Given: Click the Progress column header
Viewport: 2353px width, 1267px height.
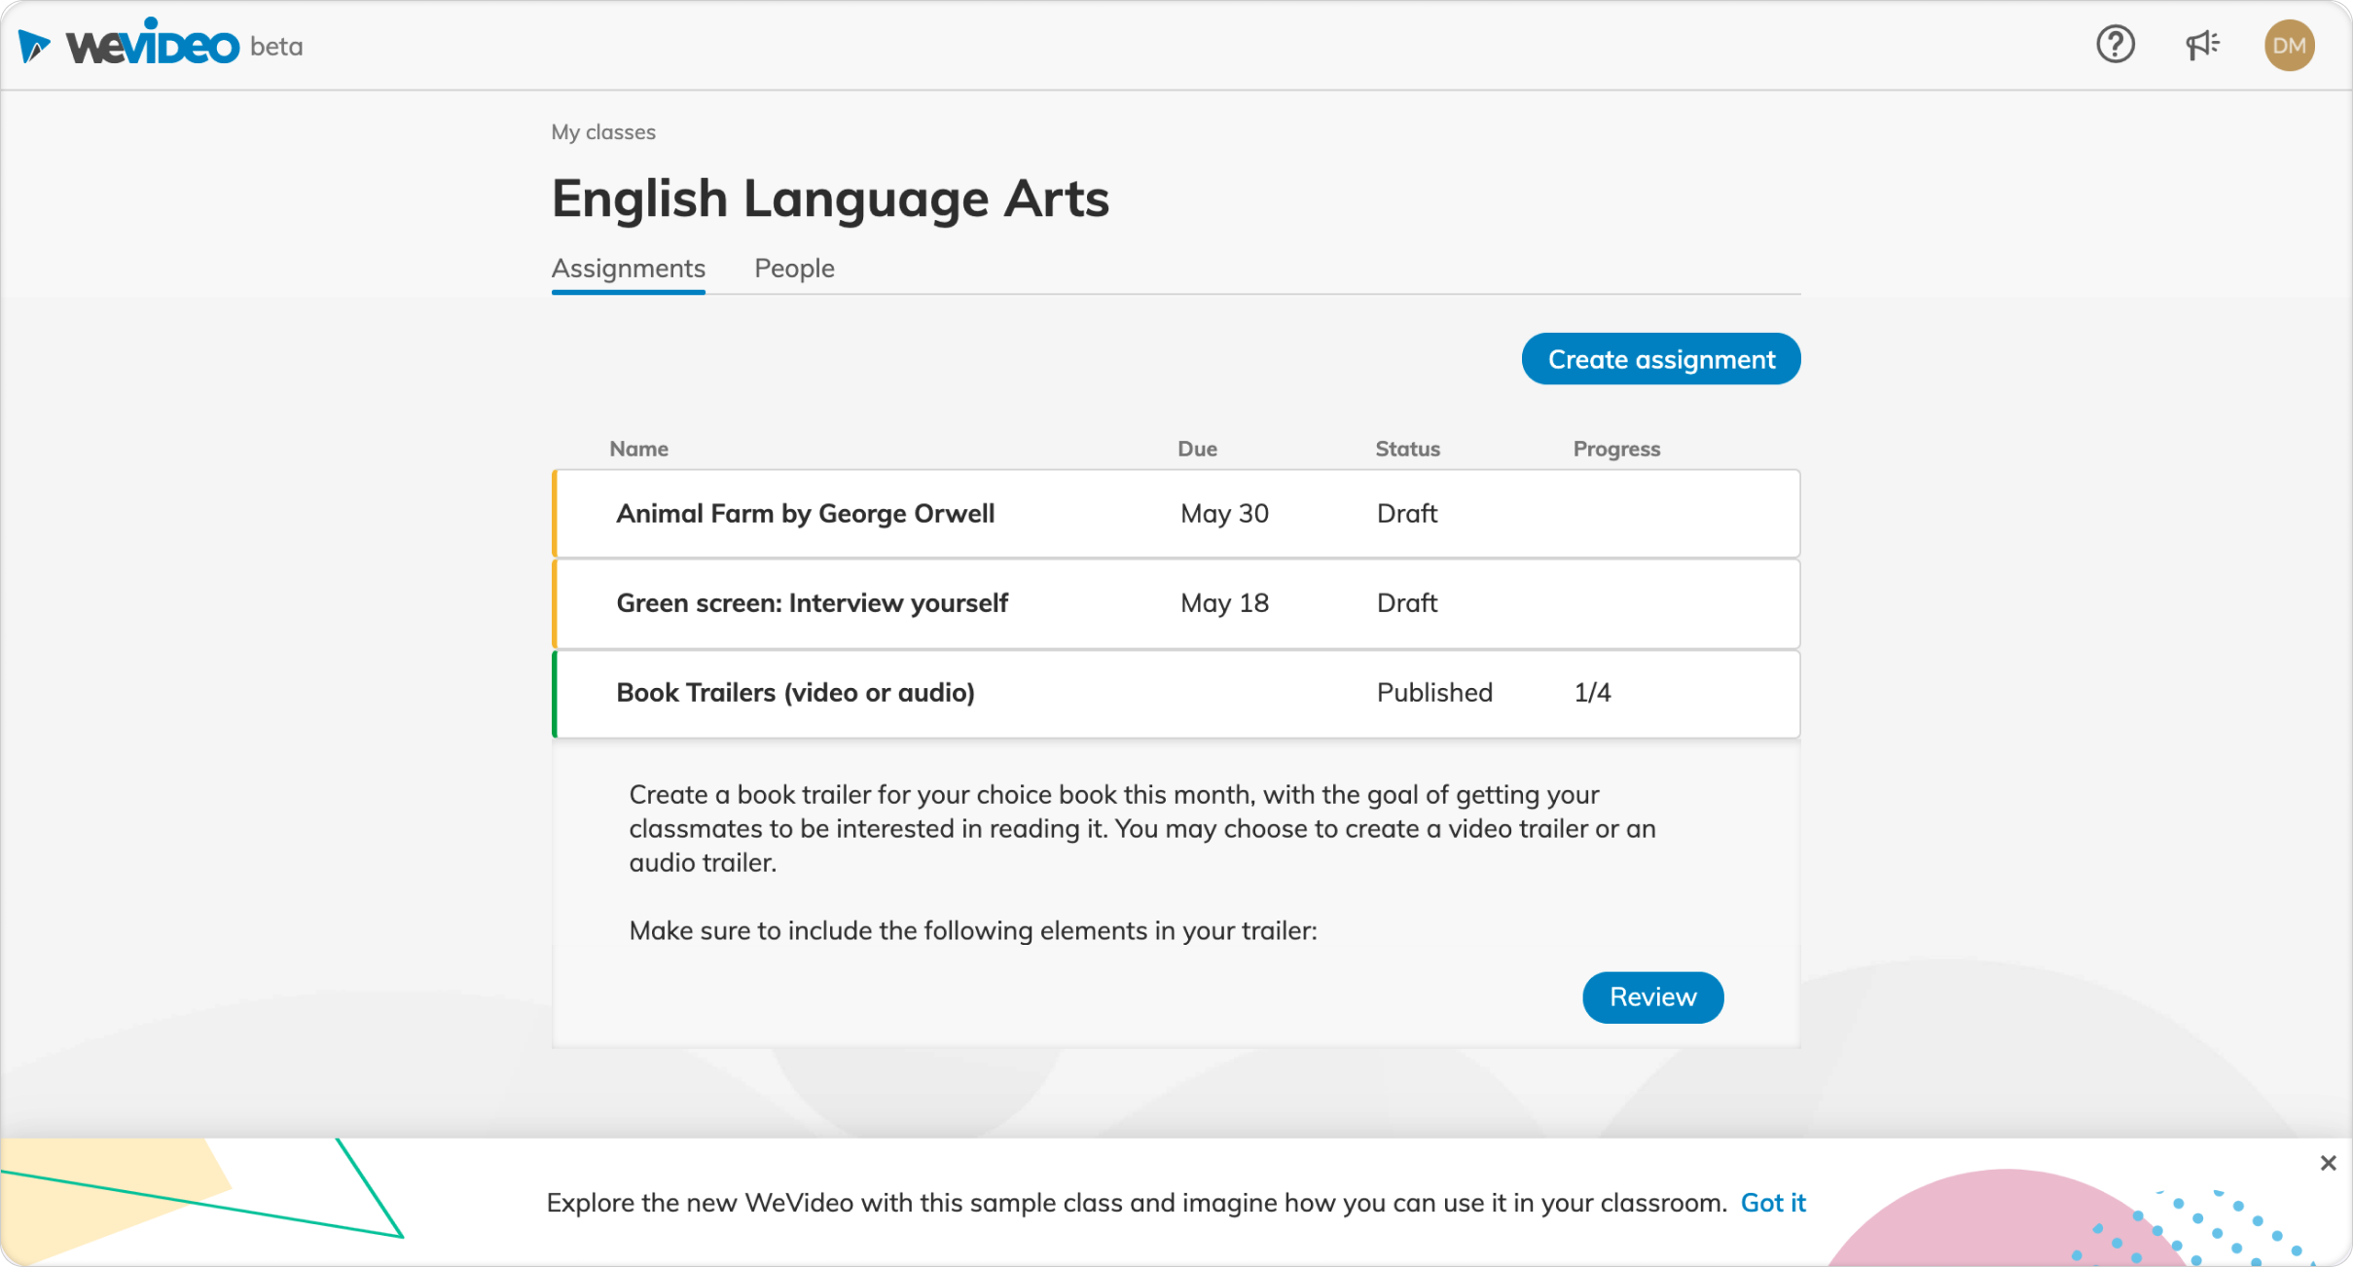Looking at the screenshot, I should coord(1616,449).
